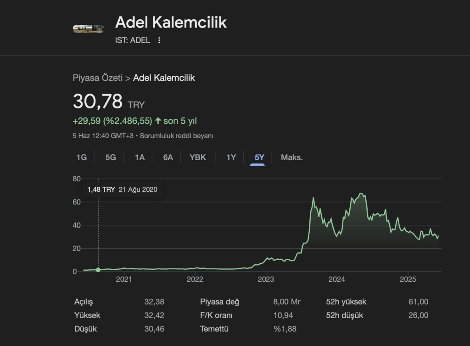Switch to the 1Y chart range
This screenshot has width=470, height=346.
point(231,157)
